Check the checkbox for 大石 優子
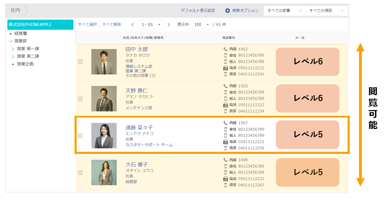Viewport: 390px width, 202px height. (x=80, y=172)
